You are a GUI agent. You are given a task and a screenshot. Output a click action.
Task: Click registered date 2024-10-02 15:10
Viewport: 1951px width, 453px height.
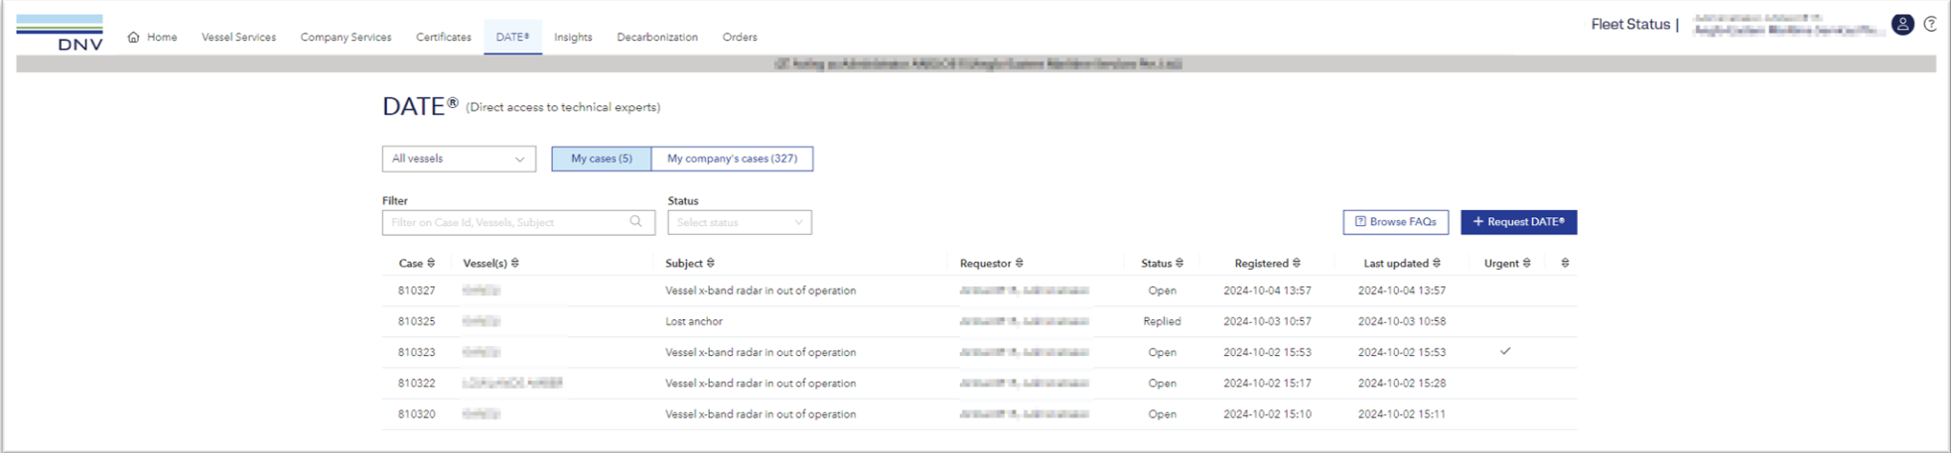click(x=1267, y=414)
